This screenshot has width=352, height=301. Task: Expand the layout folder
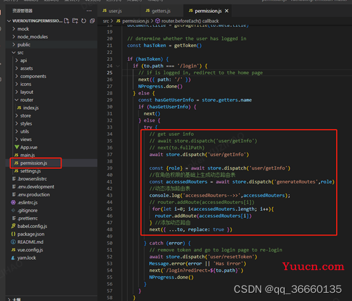pos(27,92)
